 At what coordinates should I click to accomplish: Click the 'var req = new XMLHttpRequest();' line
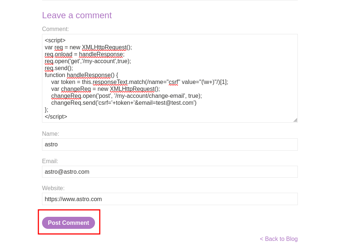88,47
